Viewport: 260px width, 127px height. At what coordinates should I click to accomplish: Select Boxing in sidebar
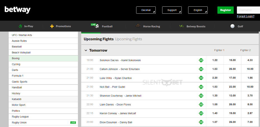pyautogui.click(x=43, y=58)
